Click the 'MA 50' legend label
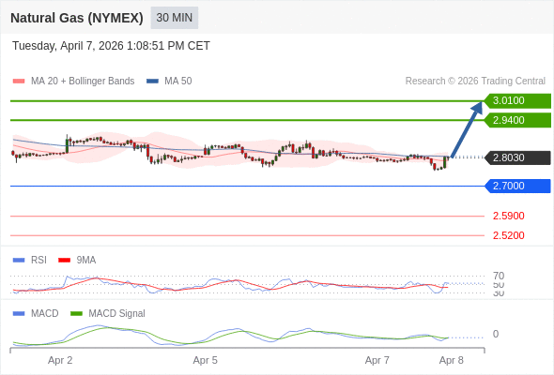This screenshot has width=554, height=375. coord(178,82)
